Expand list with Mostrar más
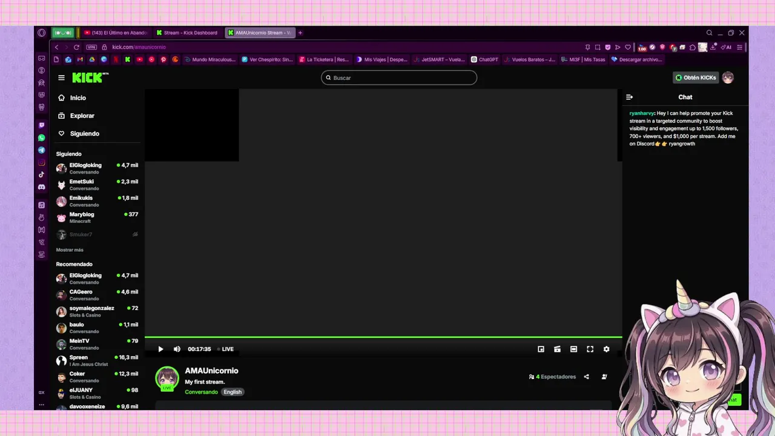 tap(70, 250)
